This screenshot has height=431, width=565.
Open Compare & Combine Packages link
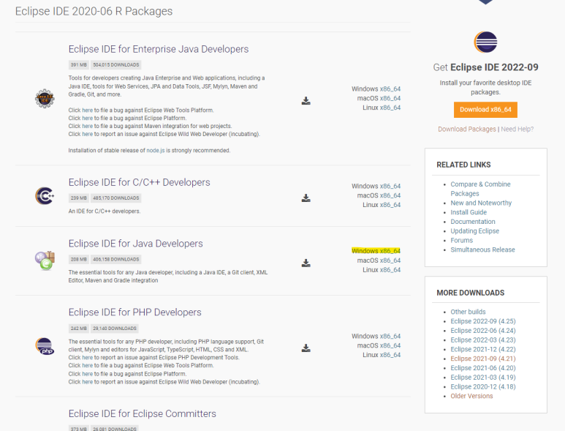pos(480,189)
